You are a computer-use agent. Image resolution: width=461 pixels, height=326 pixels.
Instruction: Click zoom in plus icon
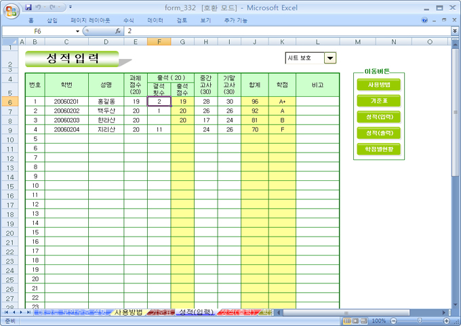point(445,321)
